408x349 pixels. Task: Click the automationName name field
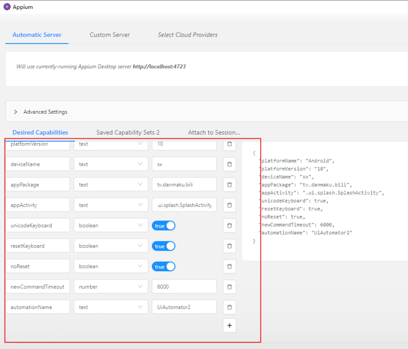[x=38, y=307]
